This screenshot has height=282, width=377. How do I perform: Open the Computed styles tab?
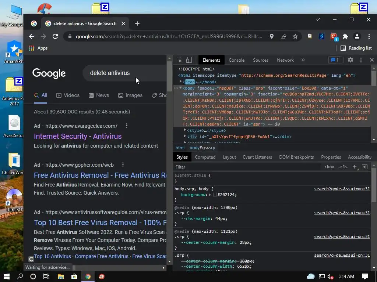pyautogui.click(x=205, y=157)
